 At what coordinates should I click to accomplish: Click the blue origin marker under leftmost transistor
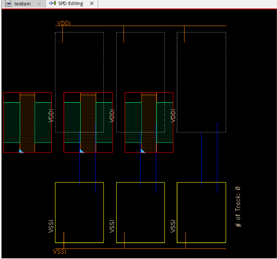(x=21, y=151)
